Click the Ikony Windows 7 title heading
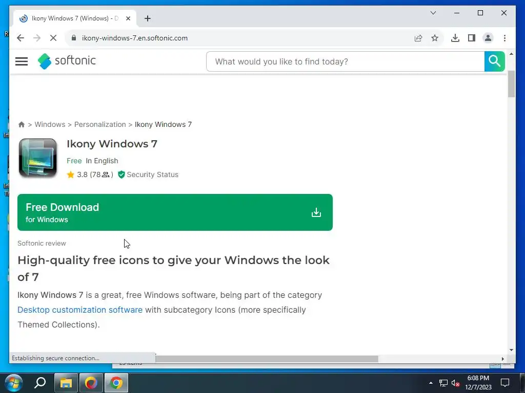 coord(112,144)
